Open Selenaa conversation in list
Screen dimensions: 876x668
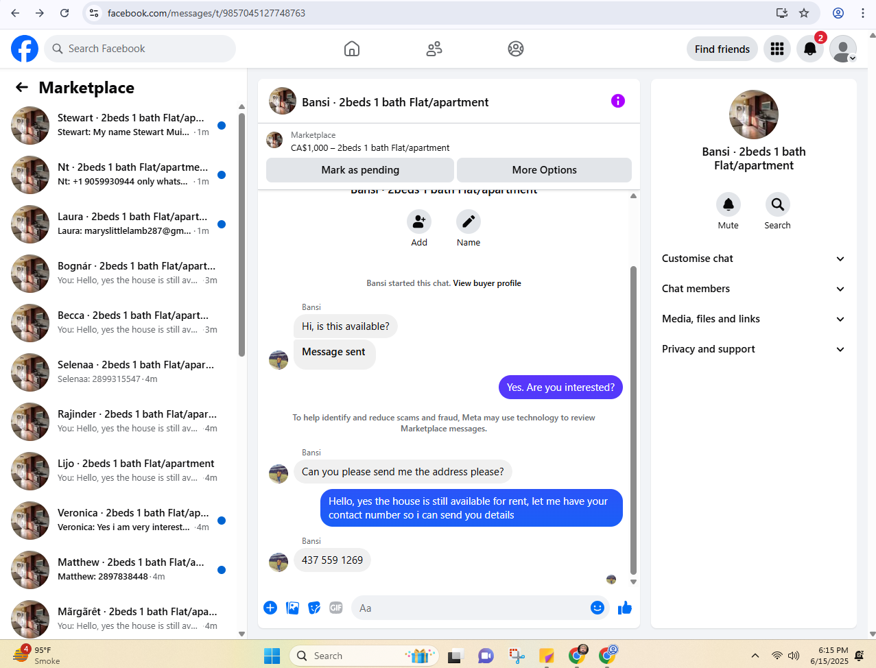pyautogui.click(x=119, y=372)
